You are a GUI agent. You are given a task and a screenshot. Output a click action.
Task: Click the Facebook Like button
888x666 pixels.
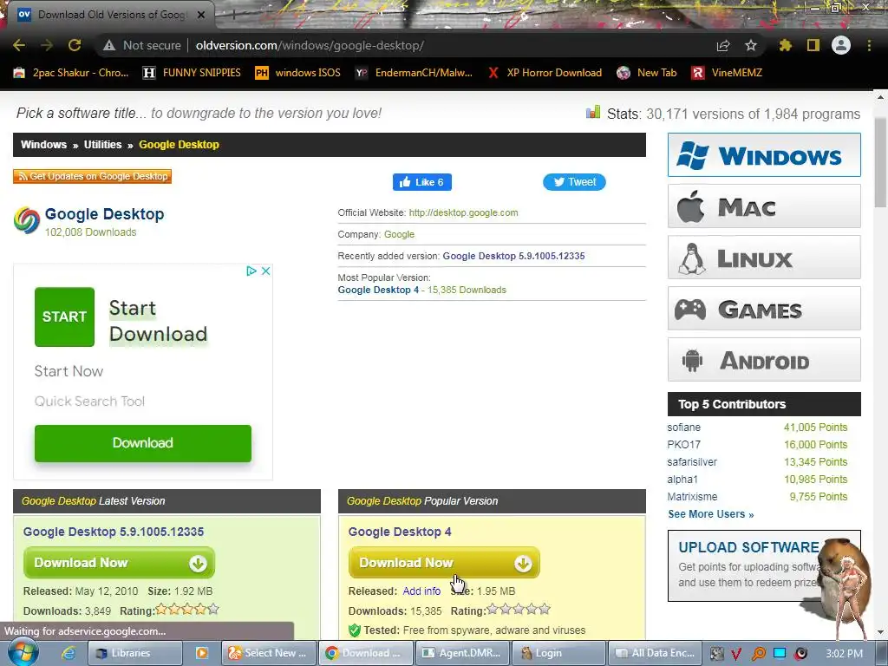(422, 182)
